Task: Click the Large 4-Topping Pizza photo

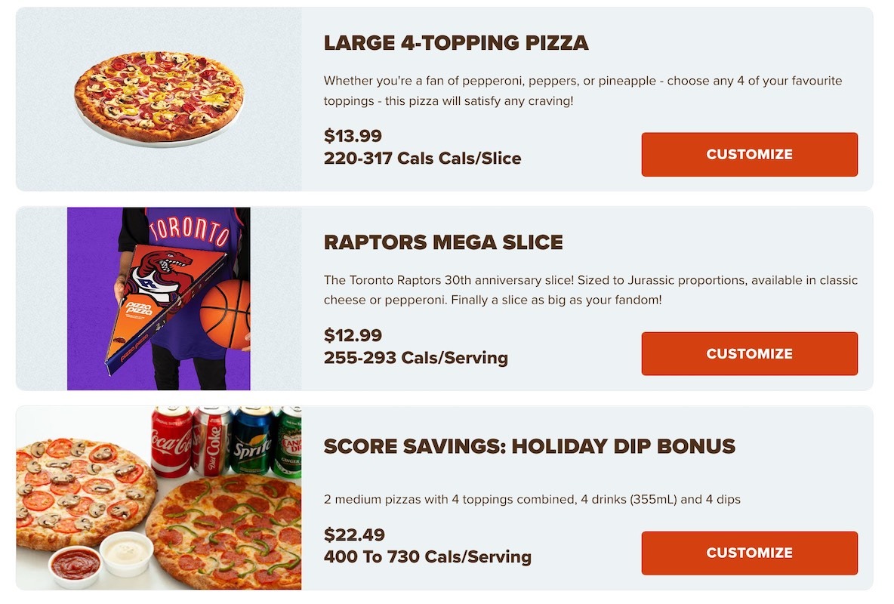Action: [x=159, y=98]
